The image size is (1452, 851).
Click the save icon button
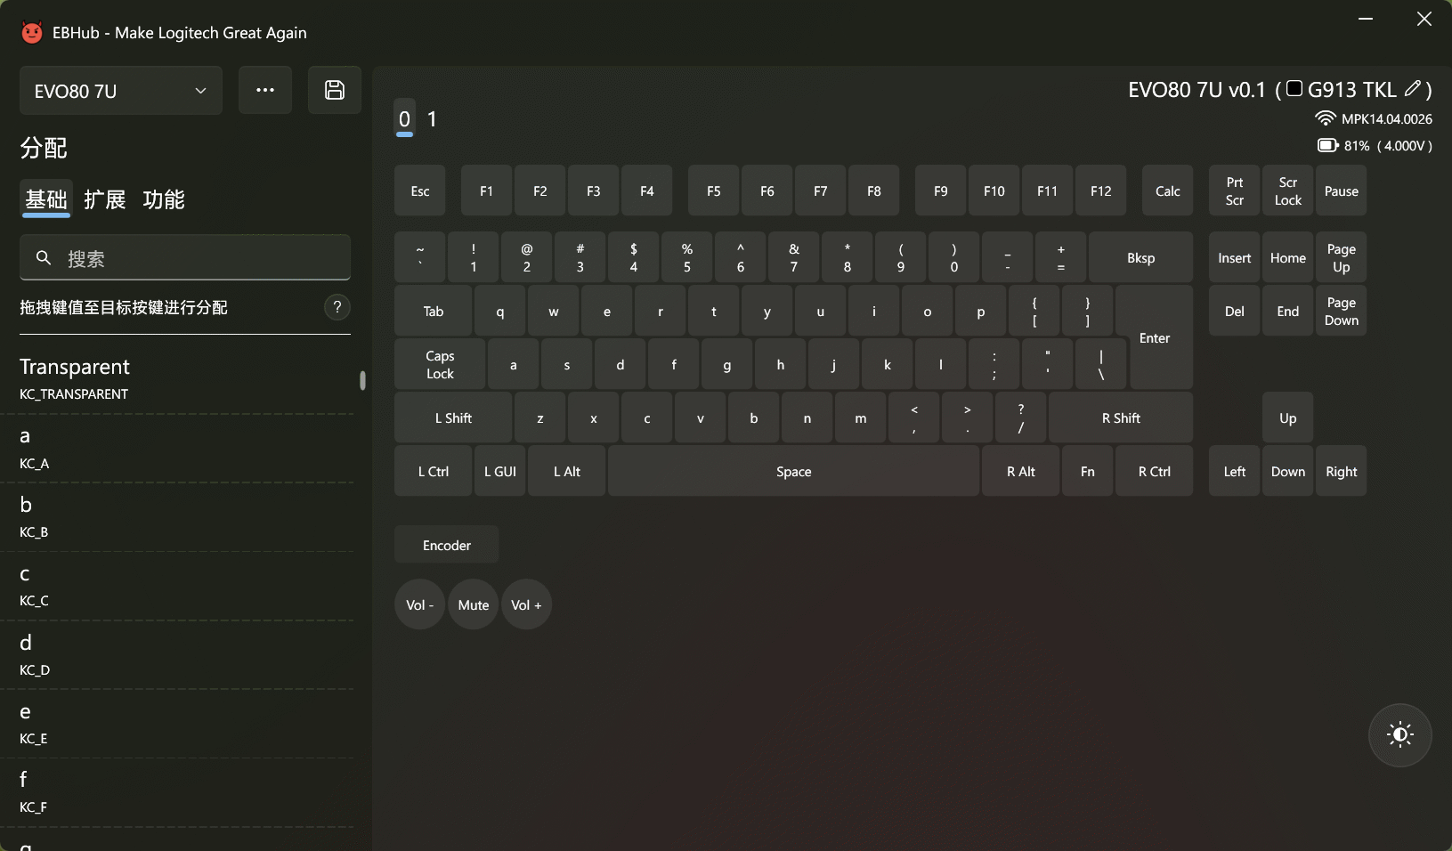(x=335, y=90)
